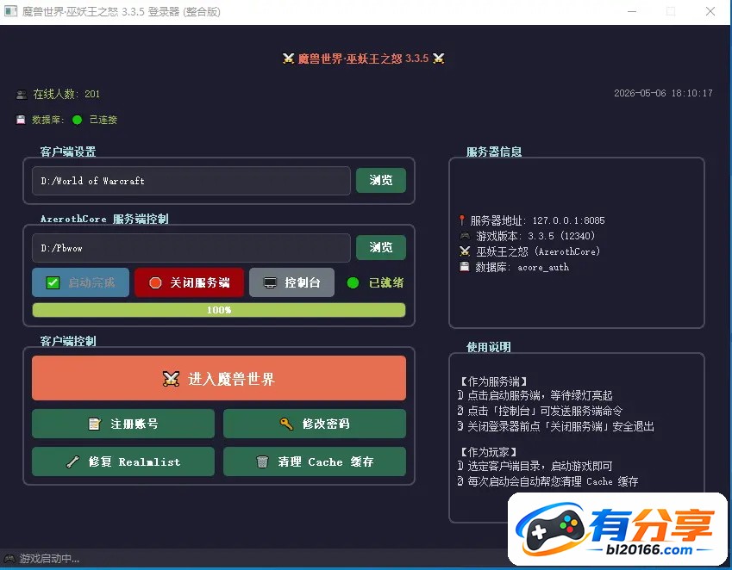Click the 游戏启动中... status bar text
The width and height of the screenshot is (732, 570).
coord(49,558)
